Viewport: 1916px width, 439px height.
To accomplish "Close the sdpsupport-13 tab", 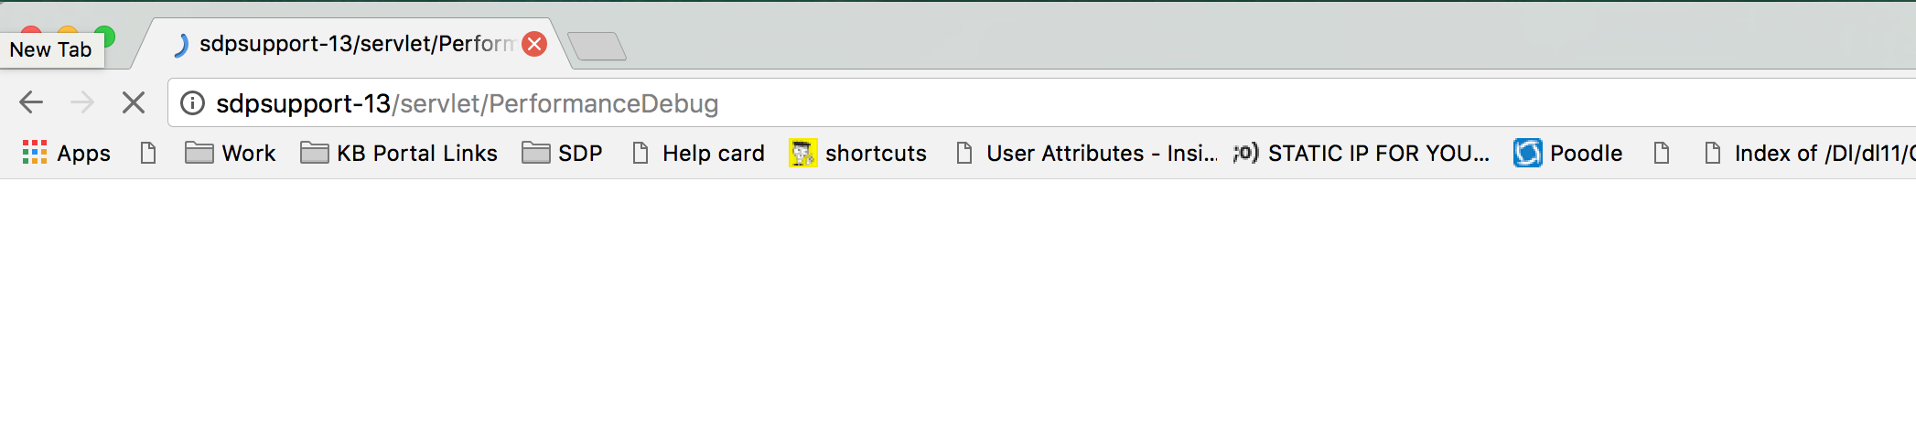I will pyautogui.click(x=534, y=44).
